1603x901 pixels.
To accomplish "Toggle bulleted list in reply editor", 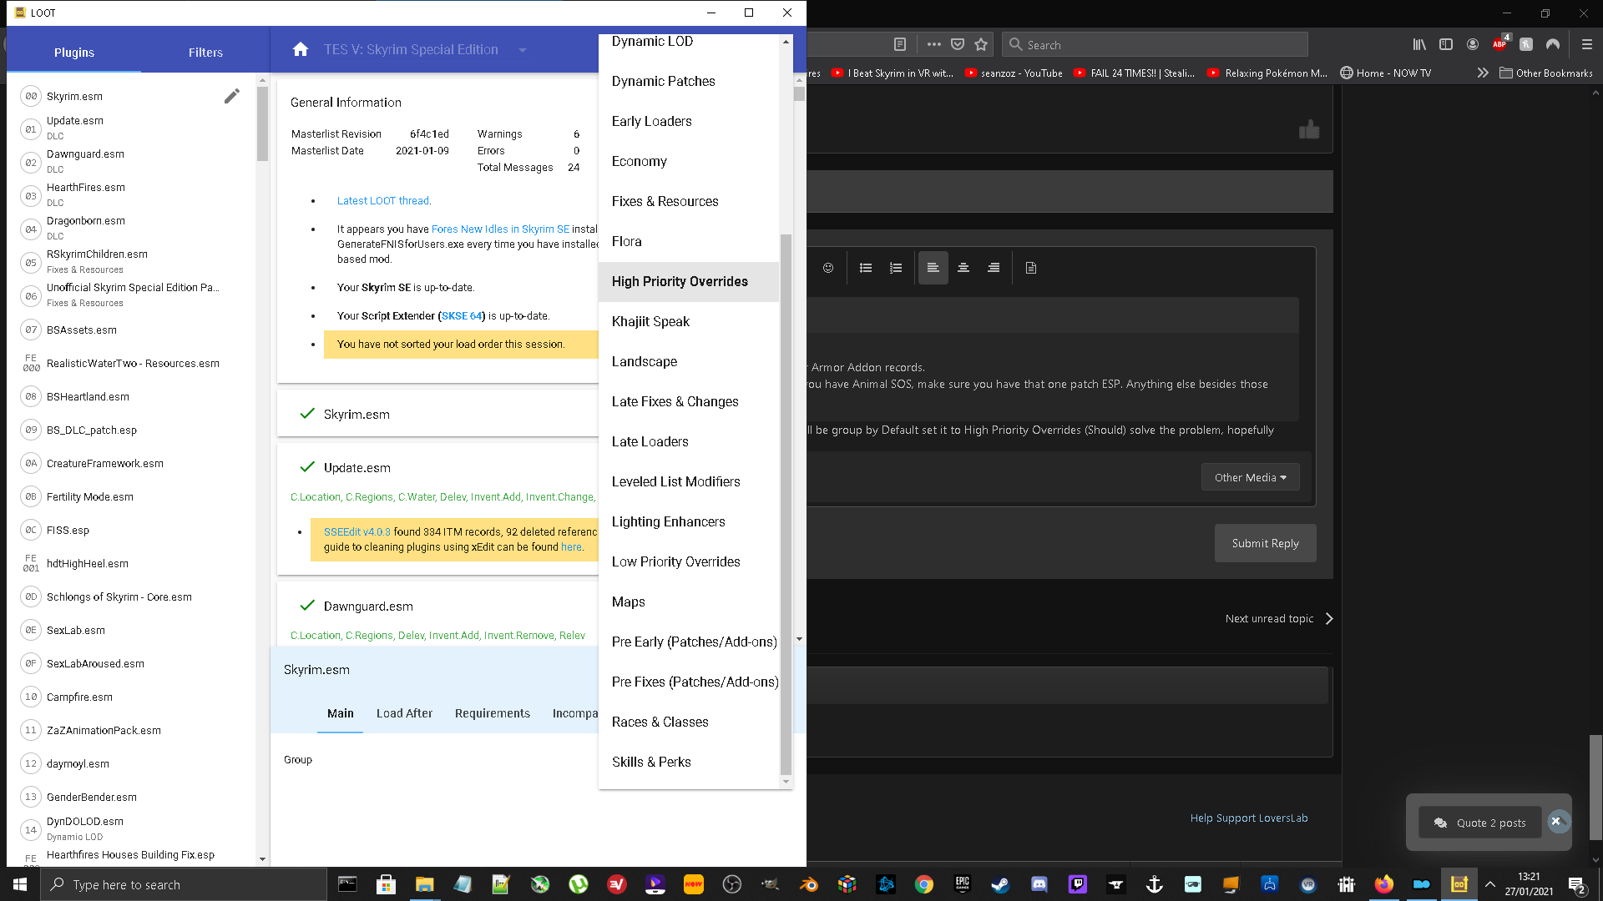I will coord(866,268).
